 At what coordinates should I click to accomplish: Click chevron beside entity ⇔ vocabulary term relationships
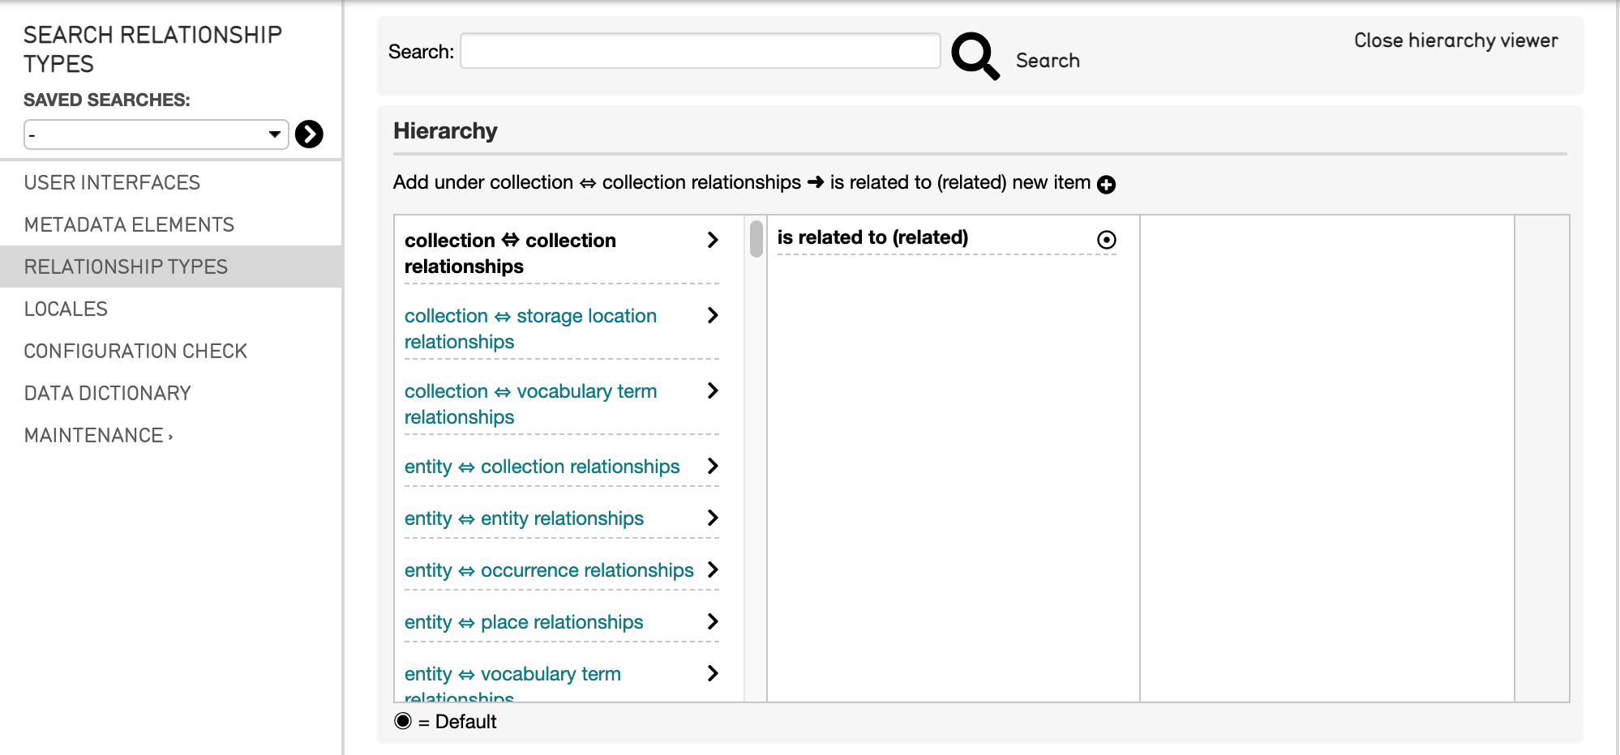coord(713,673)
